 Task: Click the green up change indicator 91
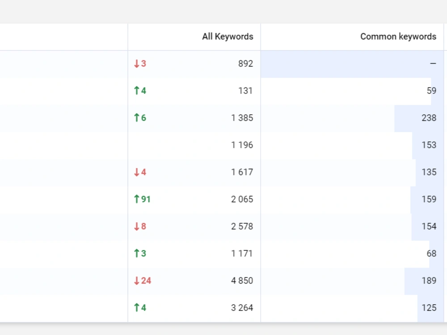point(142,199)
